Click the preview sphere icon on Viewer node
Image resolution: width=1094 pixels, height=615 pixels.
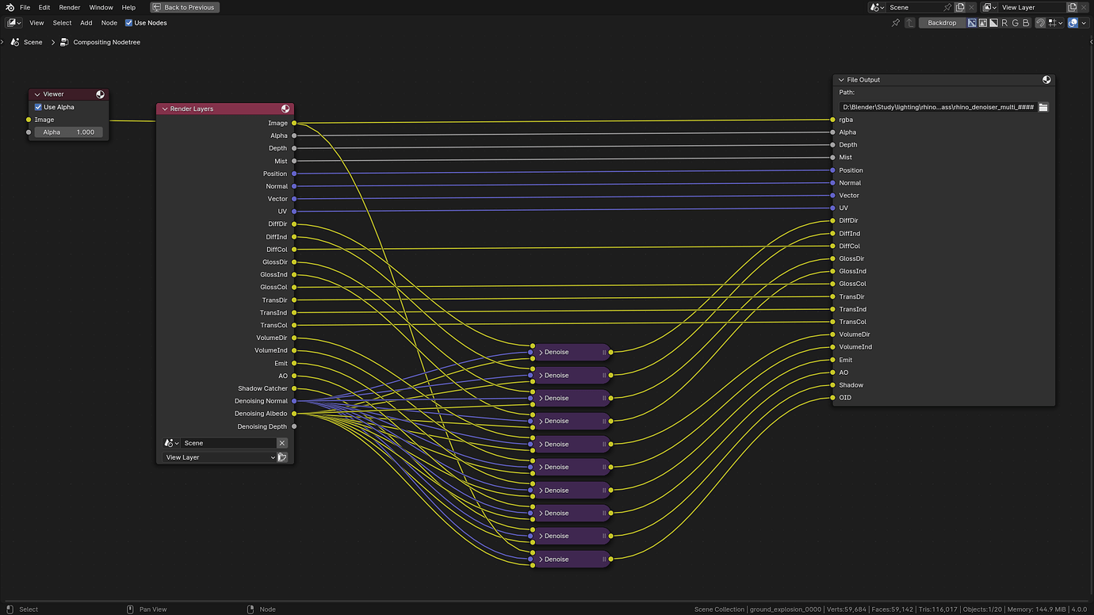pyautogui.click(x=100, y=94)
